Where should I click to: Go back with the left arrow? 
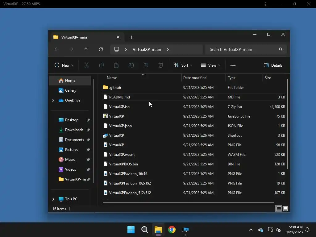tap(56, 49)
